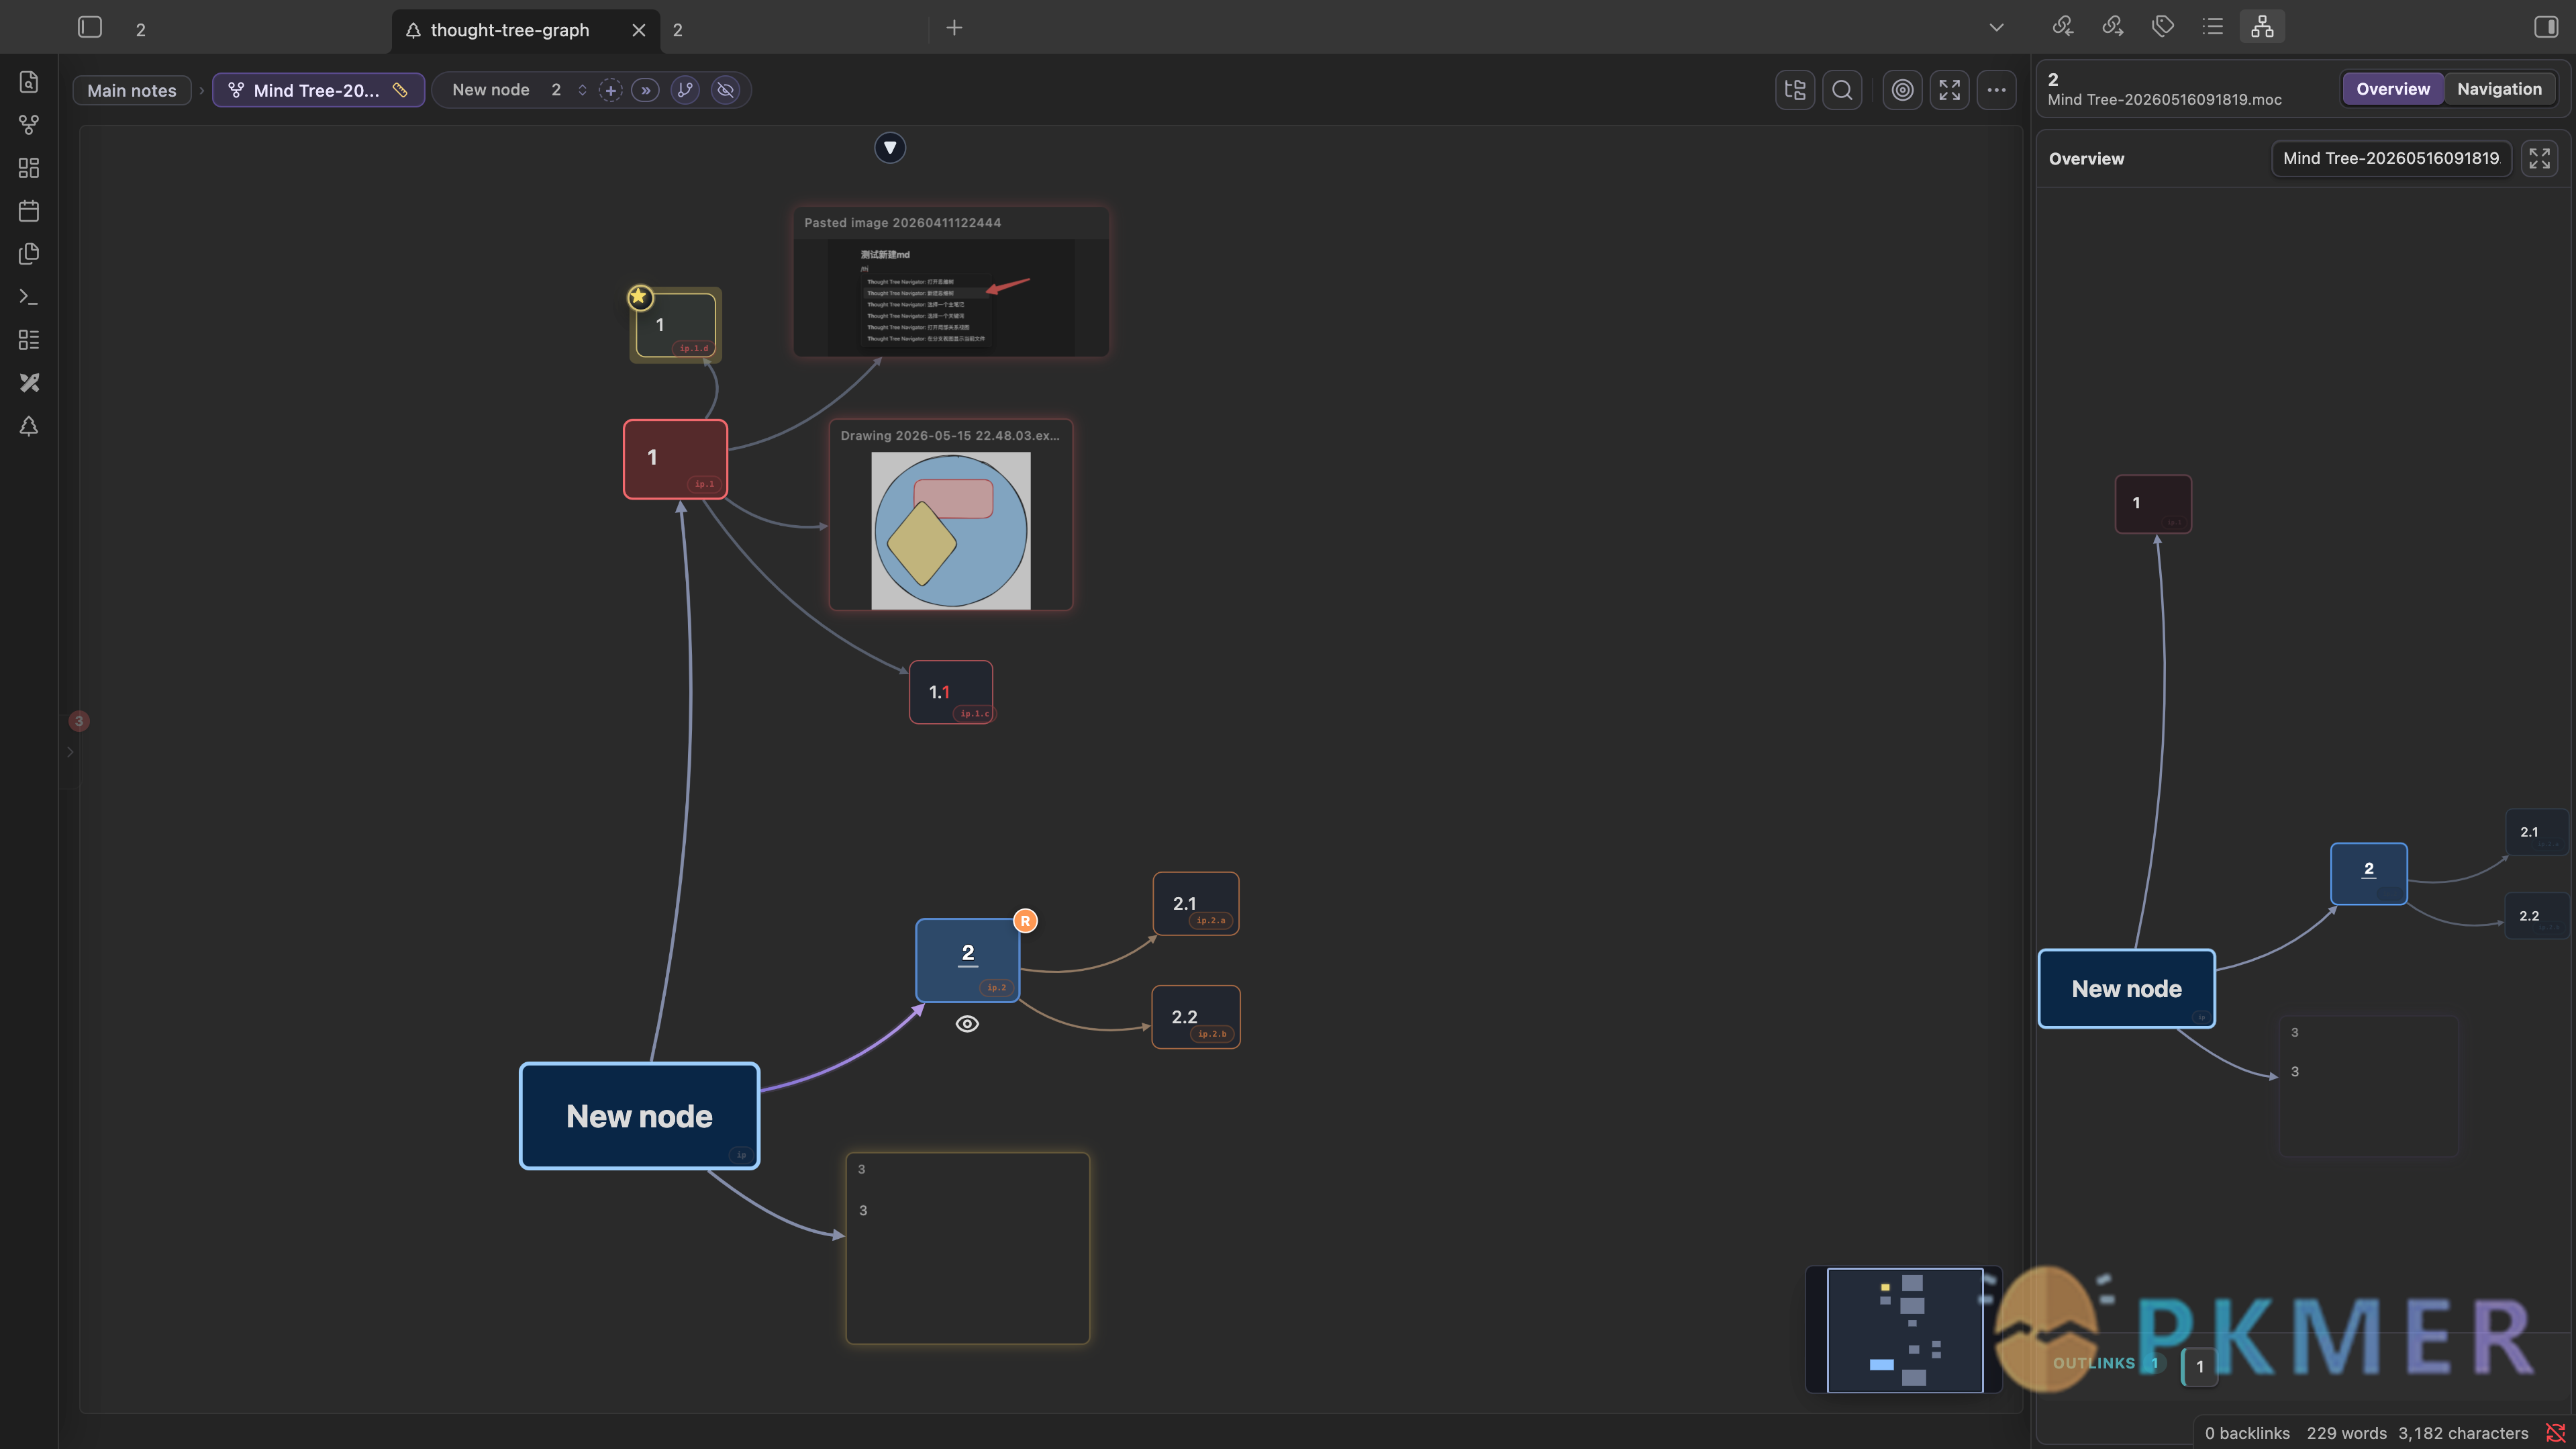
Task: Open the outline list panel
Action: pyautogui.click(x=2212, y=27)
